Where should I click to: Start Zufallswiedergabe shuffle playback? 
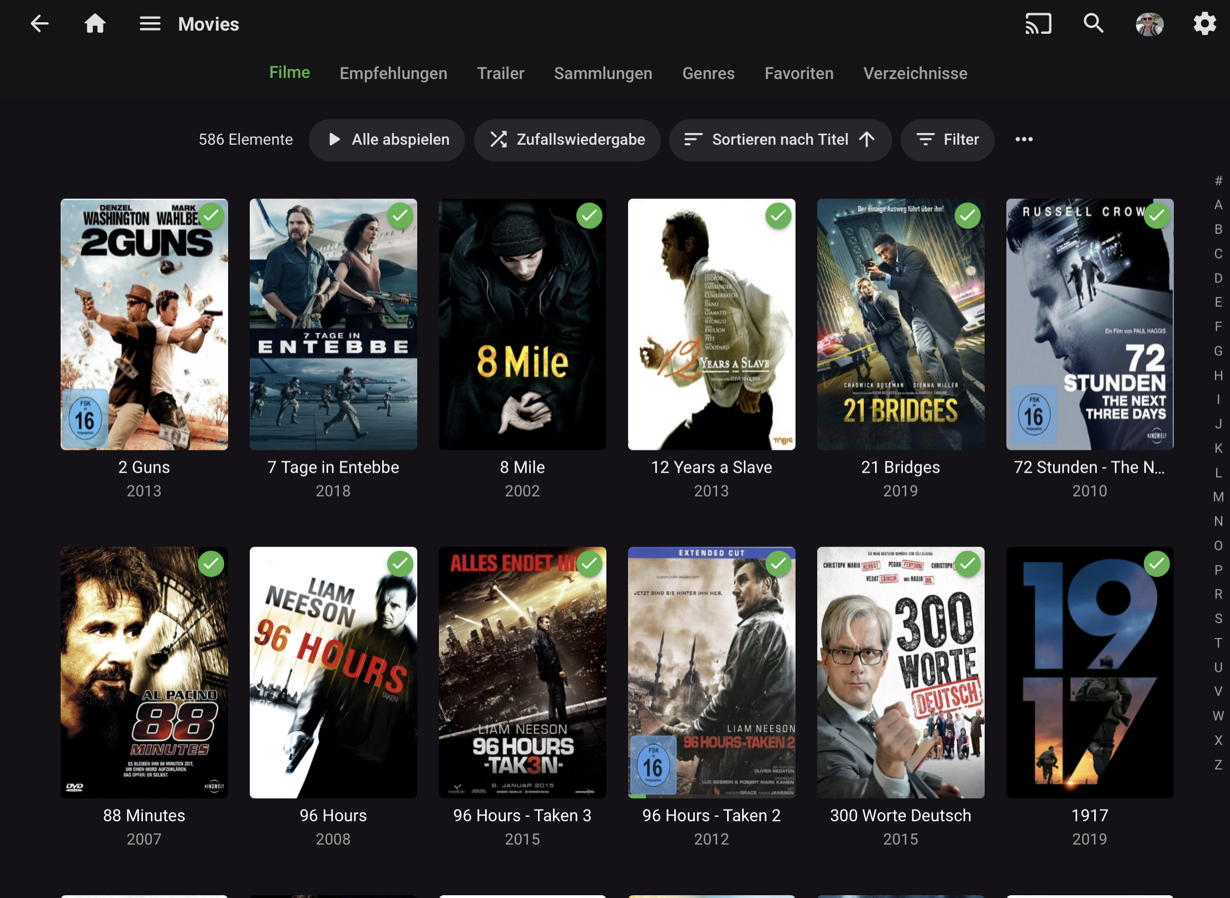click(567, 140)
